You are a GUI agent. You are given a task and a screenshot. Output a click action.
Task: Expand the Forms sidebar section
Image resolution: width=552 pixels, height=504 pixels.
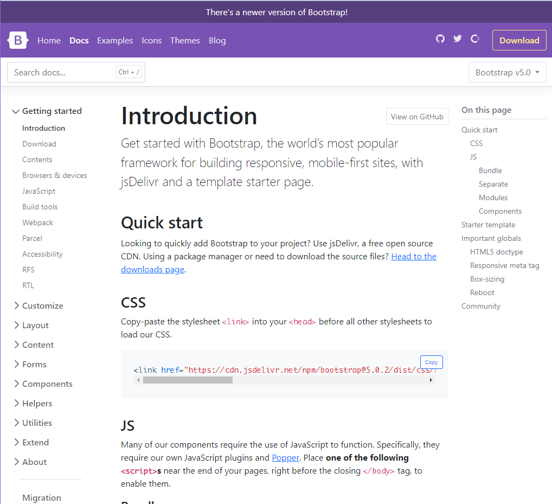tap(34, 364)
